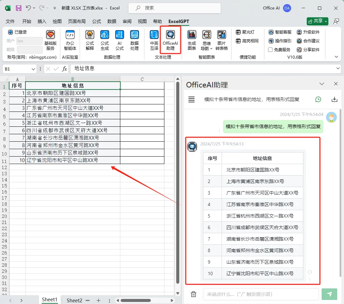Enable the 聚光灯 spotlight feature
The image size is (344, 304).
(x=245, y=32)
